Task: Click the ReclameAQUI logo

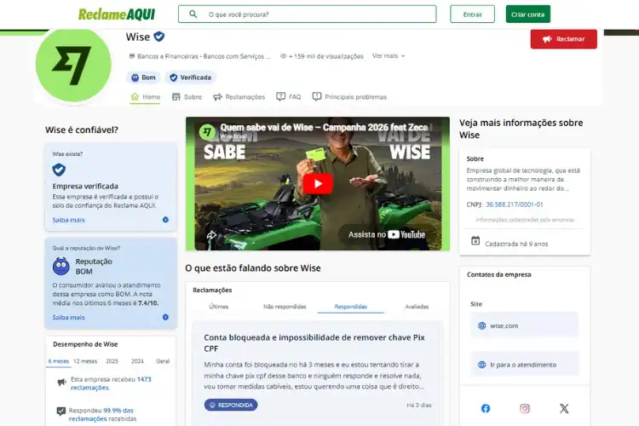Action: (x=117, y=14)
